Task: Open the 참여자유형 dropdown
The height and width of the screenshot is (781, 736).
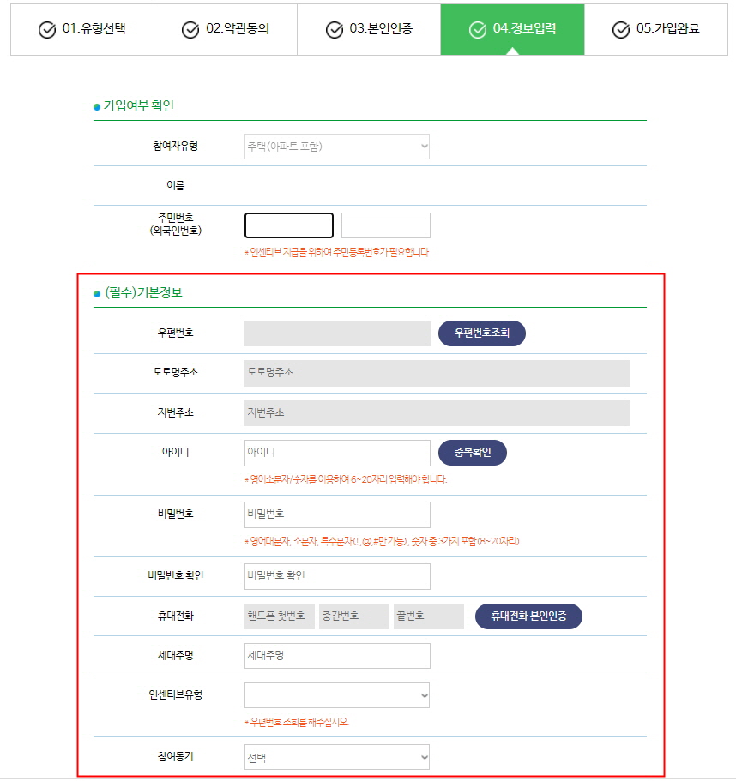Action: (336, 146)
